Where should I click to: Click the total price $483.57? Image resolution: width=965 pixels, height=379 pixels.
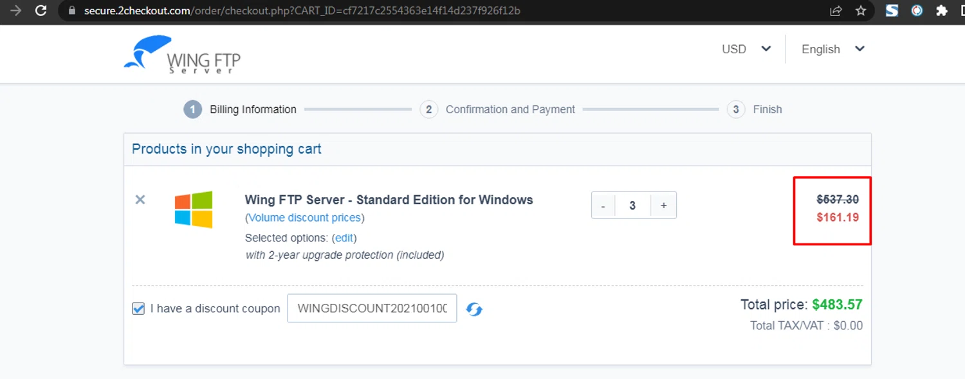tap(837, 304)
